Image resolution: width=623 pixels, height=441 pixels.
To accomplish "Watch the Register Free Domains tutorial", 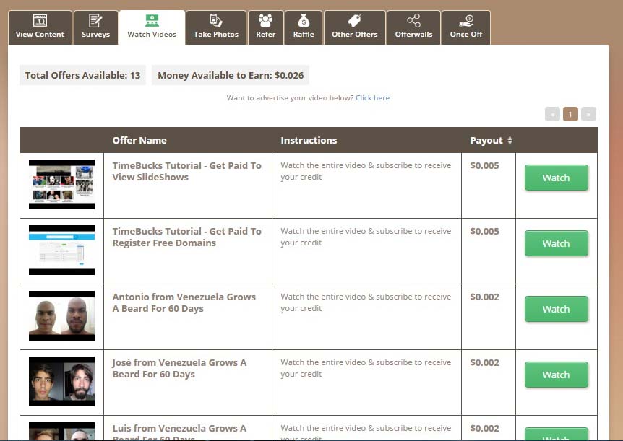I will pos(556,243).
